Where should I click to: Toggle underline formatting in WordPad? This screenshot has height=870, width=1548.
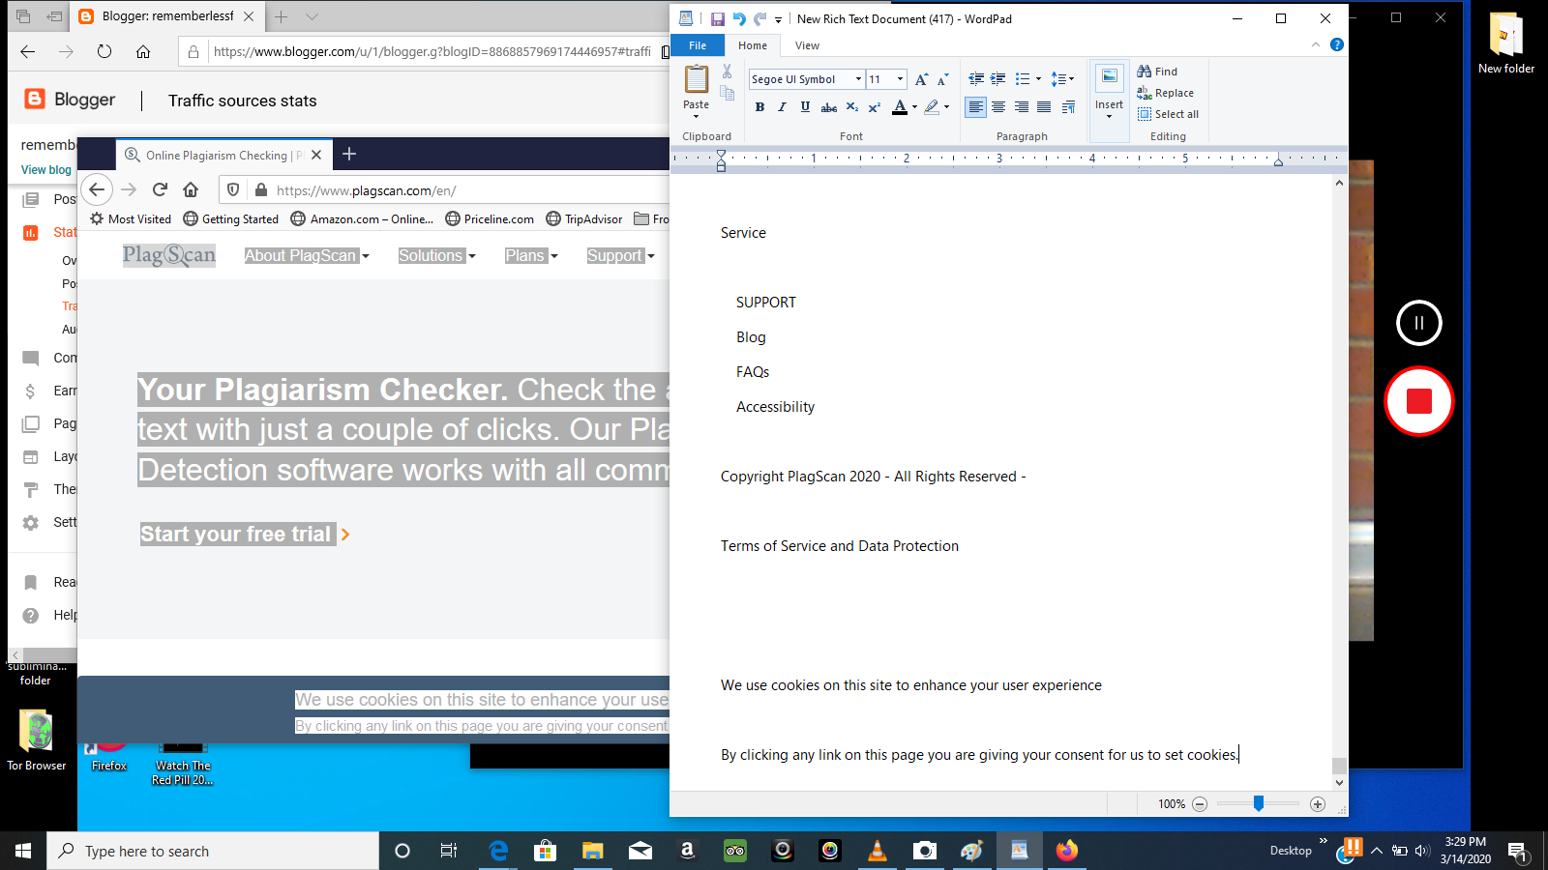pos(805,107)
